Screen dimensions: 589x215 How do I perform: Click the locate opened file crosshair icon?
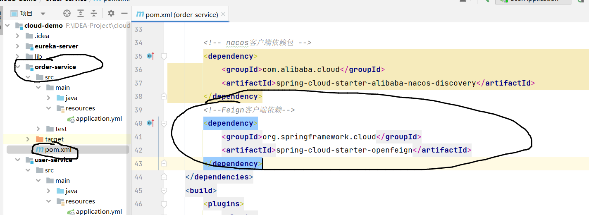(x=67, y=14)
